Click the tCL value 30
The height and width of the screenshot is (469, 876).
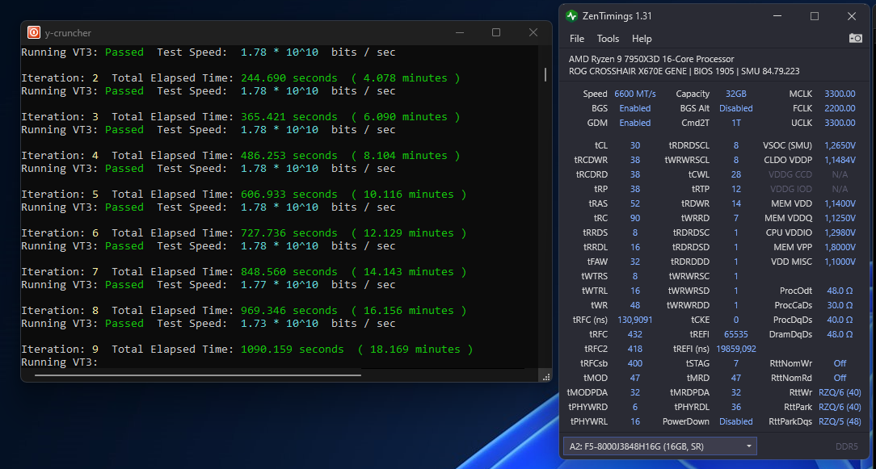click(x=635, y=145)
